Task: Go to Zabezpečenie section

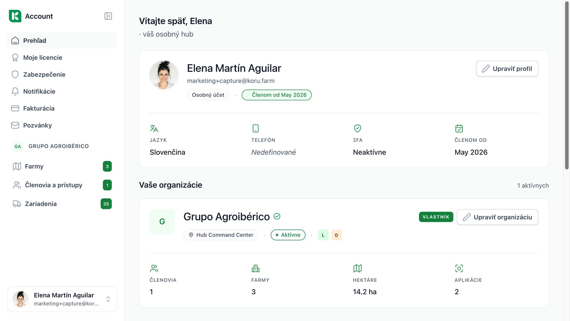Action: pos(62,74)
